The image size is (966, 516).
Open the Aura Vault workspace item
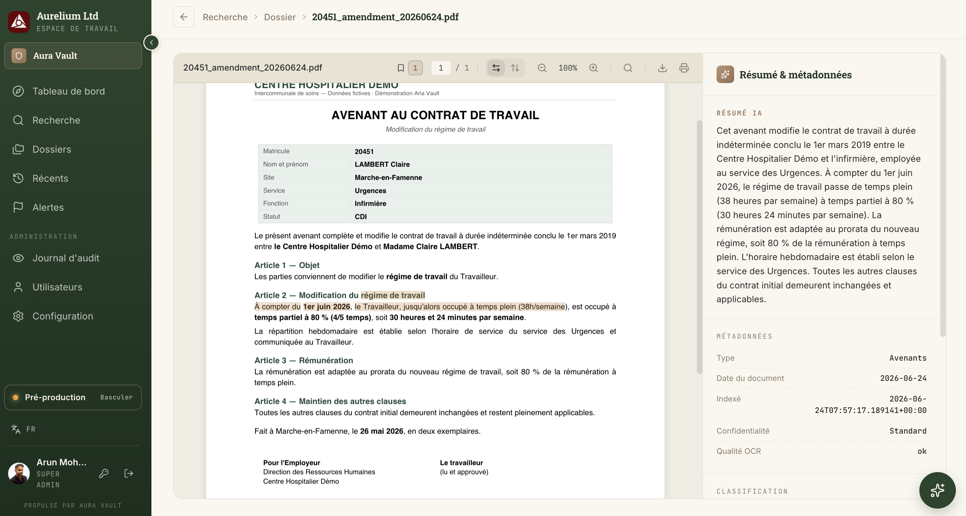(x=73, y=55)
